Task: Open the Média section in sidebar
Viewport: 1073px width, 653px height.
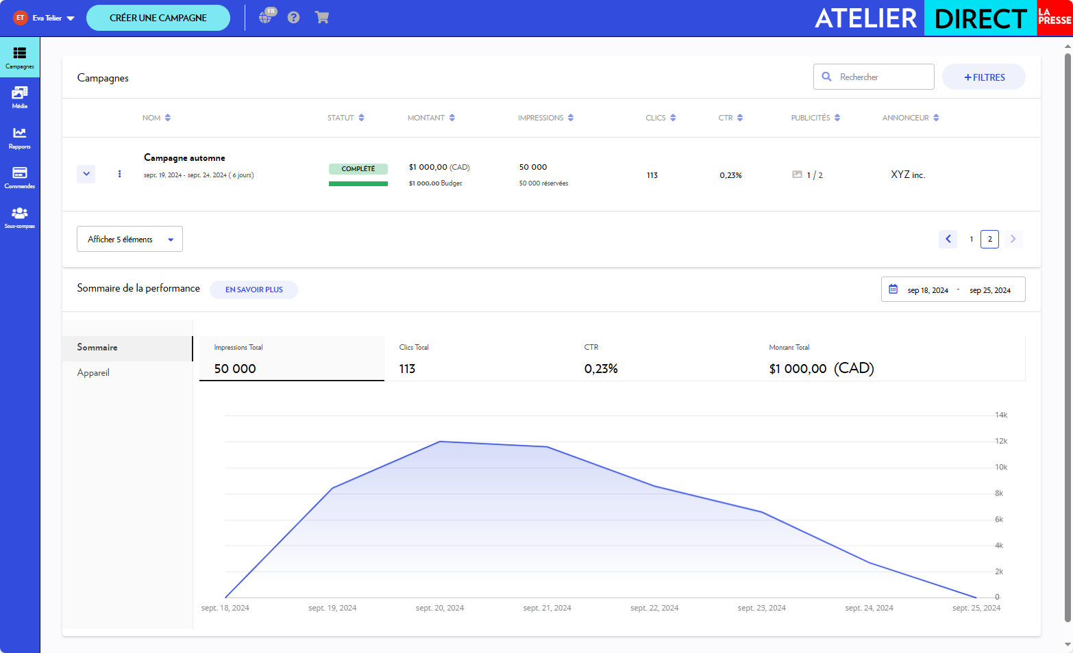Action: pos(20,97)
